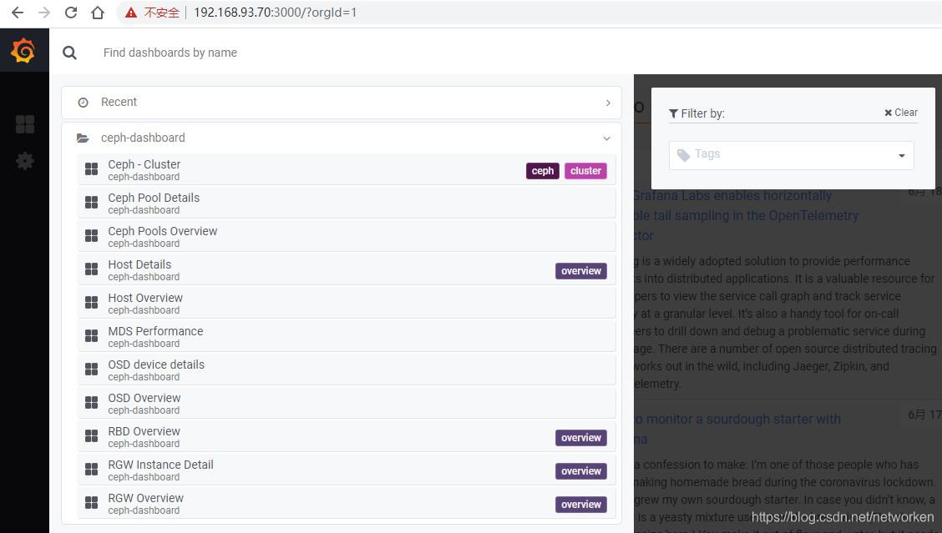Open Grafana Labs tail sampling article link
The width and height of the screenshot is (942, 533).
point(746,215)
